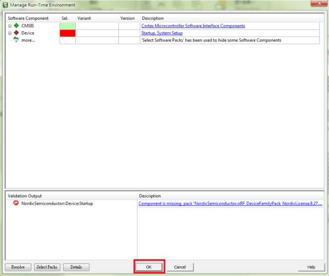The image size is (329, 276).
Task: Open Help for this dialog
Action: click(x=311, y=267)
